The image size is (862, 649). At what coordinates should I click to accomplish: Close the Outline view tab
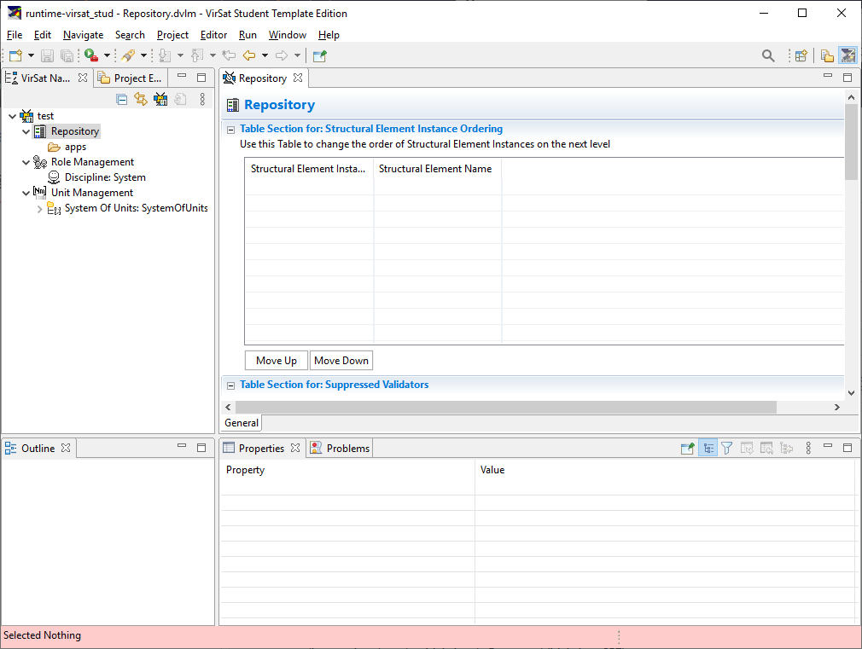click(66, 448)
